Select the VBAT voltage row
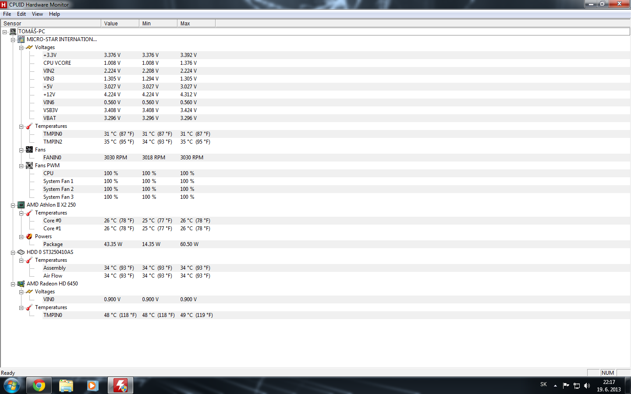 click(x=336, y=118)
